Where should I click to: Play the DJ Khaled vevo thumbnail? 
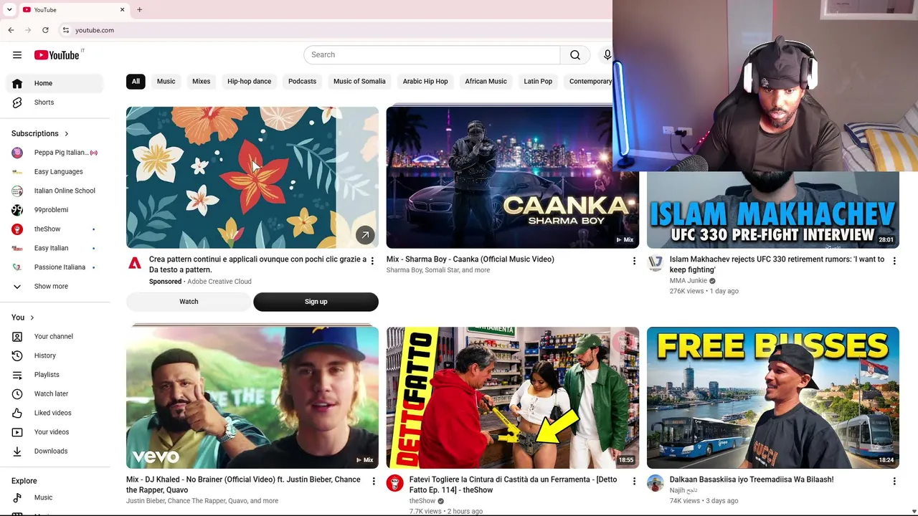point(252,398)
